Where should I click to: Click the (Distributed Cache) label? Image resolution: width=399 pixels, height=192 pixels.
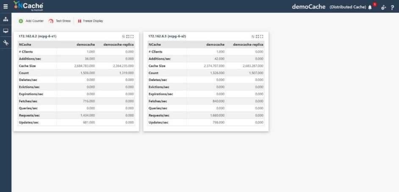click(348, 7)
